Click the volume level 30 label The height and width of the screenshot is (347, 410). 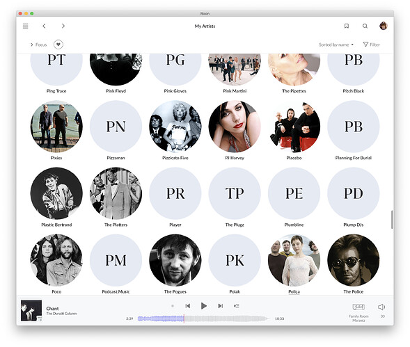[383, 316]
